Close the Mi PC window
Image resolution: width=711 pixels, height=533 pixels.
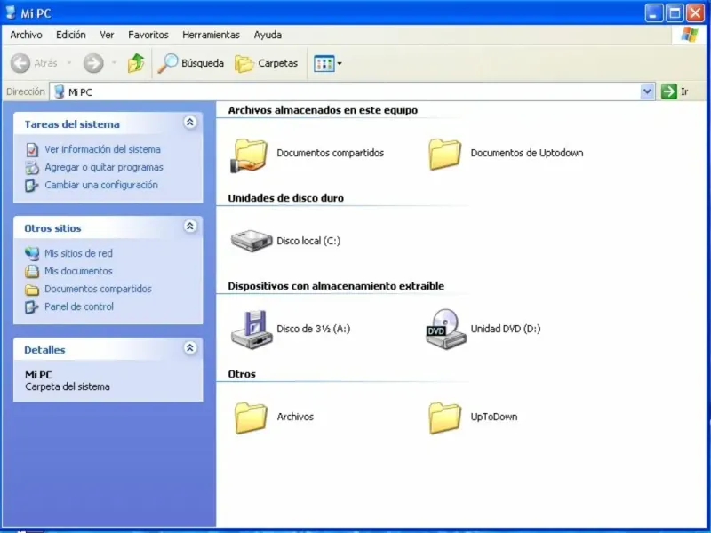[695, 13]
